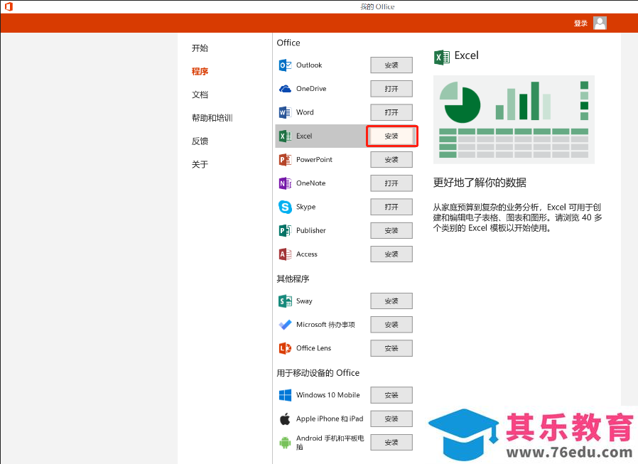Install Publisher with its 安装 button

click(391, 230)
